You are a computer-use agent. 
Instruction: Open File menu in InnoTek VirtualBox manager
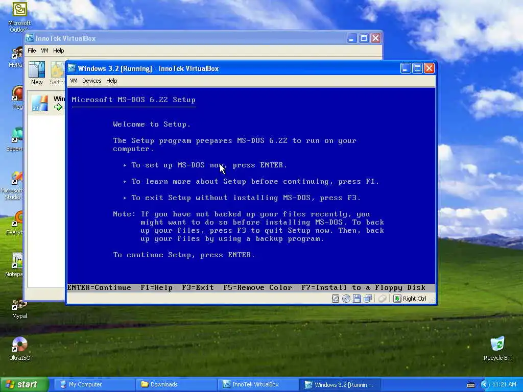coord(32,51)
